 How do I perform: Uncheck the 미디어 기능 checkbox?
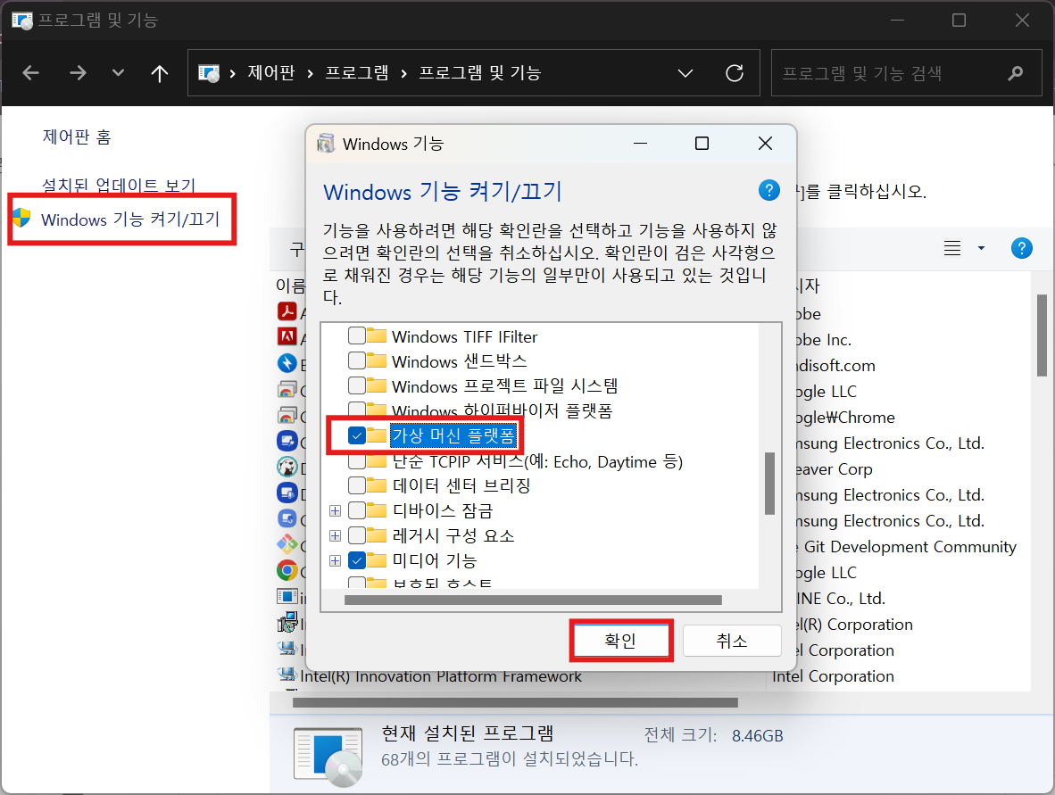pos(357,560)
